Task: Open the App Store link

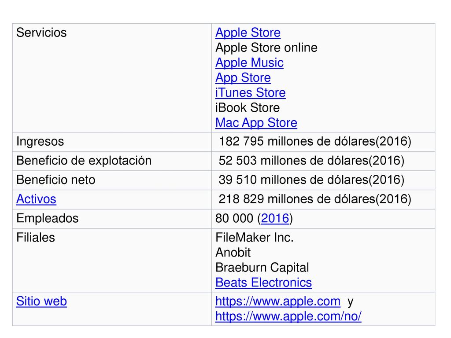Action: tap(243, 77)
